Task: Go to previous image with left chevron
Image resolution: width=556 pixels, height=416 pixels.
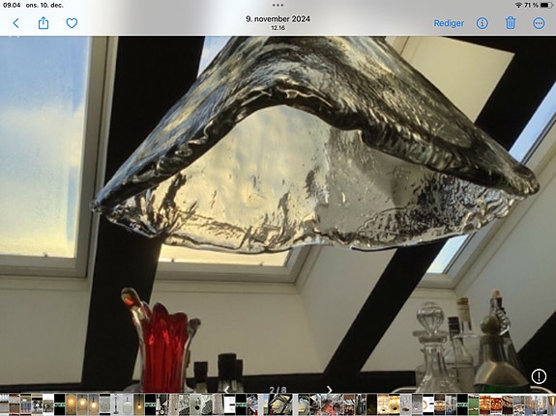Action: coord(226,390)
